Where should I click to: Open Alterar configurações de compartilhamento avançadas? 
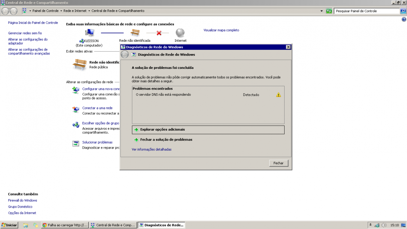29,52
